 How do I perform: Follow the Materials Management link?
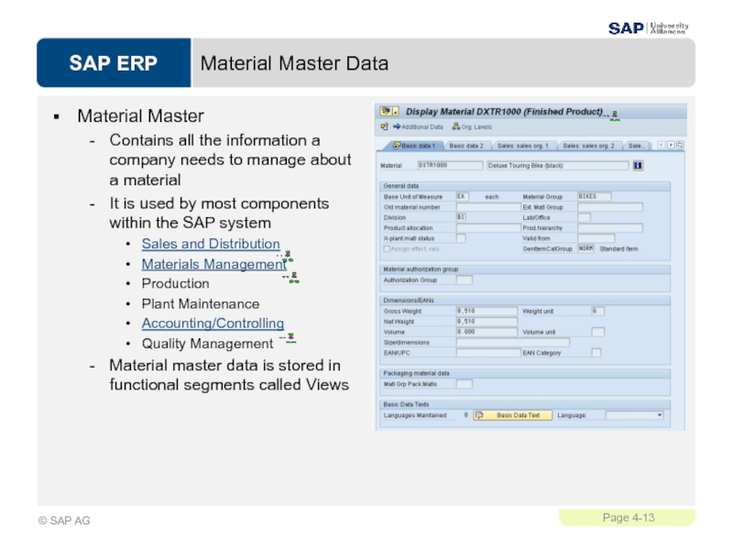point(214,264)
